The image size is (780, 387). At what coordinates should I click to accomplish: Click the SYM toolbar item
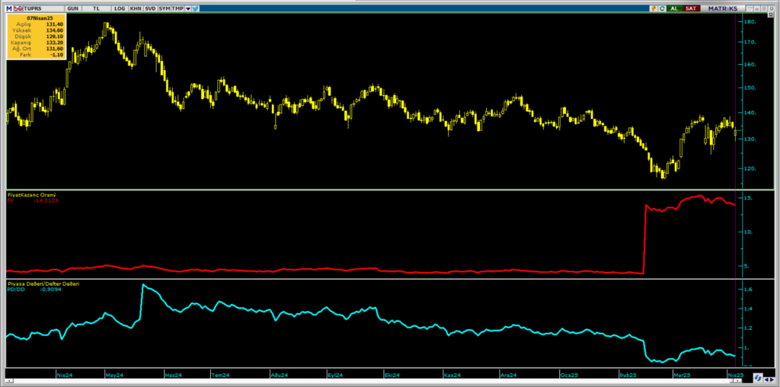(x=164, y=8)
